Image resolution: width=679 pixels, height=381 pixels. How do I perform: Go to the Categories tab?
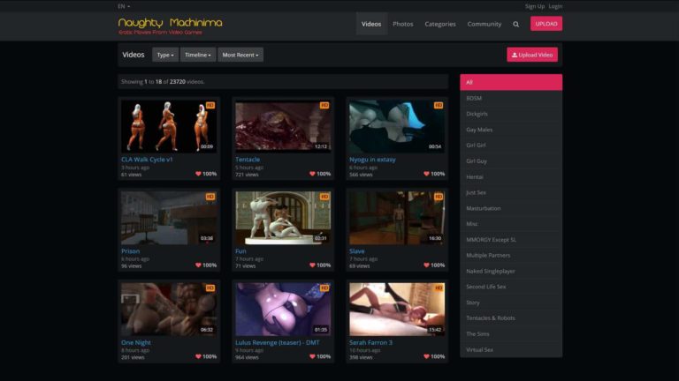440,24
